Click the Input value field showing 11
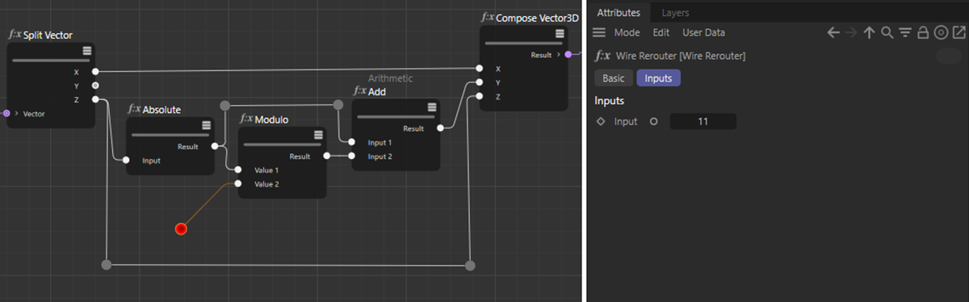This screenshot has height=302, width=969. click(x=703, y=122)
